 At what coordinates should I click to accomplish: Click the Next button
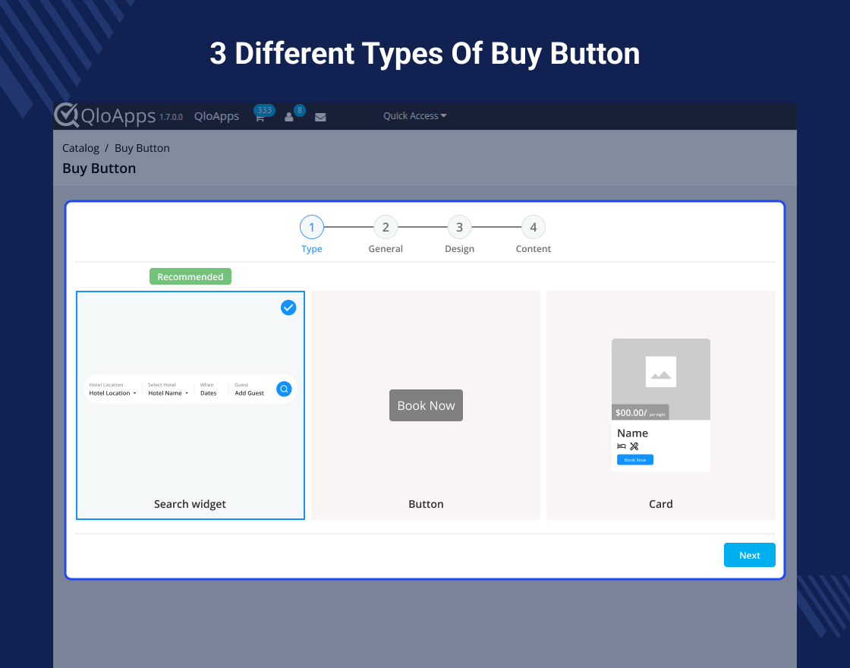pos(750,555)
